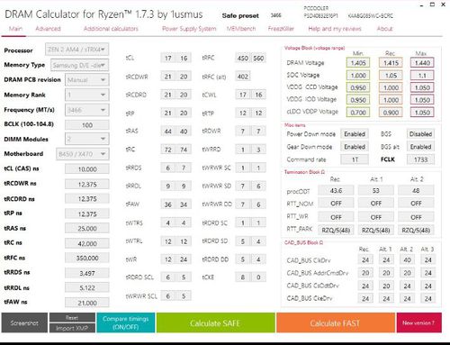
Task: Click the DRAM Voltage Min value 1.405
Action: [x=358, y=63]
